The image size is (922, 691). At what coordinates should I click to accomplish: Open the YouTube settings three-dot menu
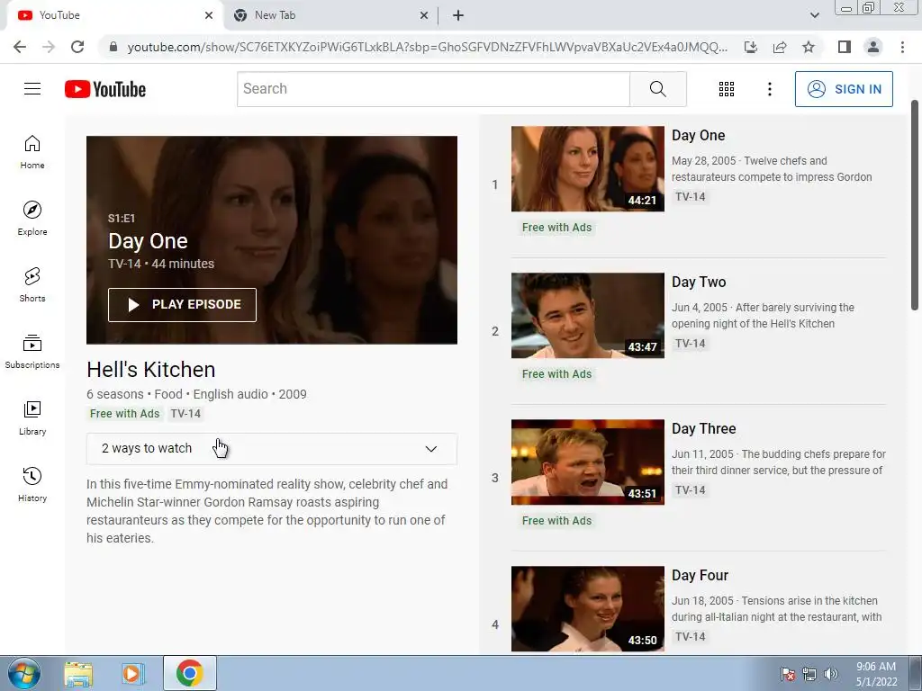(769, 89)
